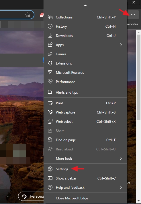Click the red toolbar extension icon
141x204 pixels.
click(x=42, y=15)
